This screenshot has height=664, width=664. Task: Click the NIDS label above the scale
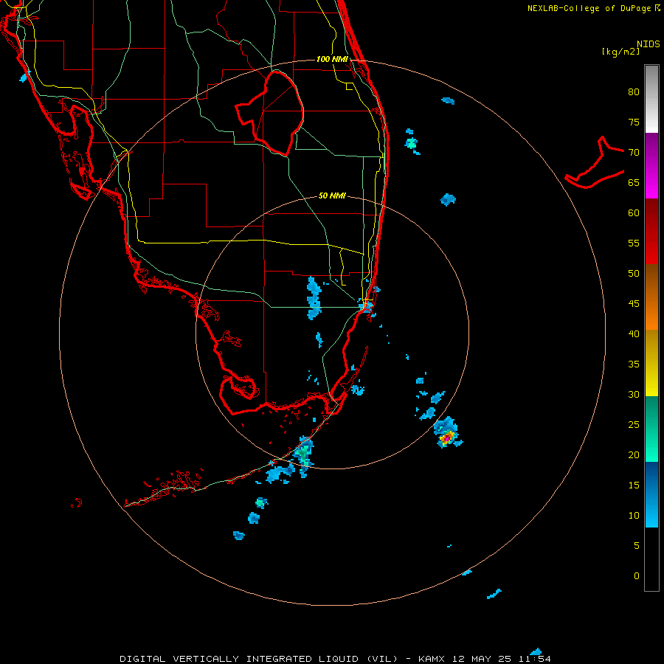[648, 44]
